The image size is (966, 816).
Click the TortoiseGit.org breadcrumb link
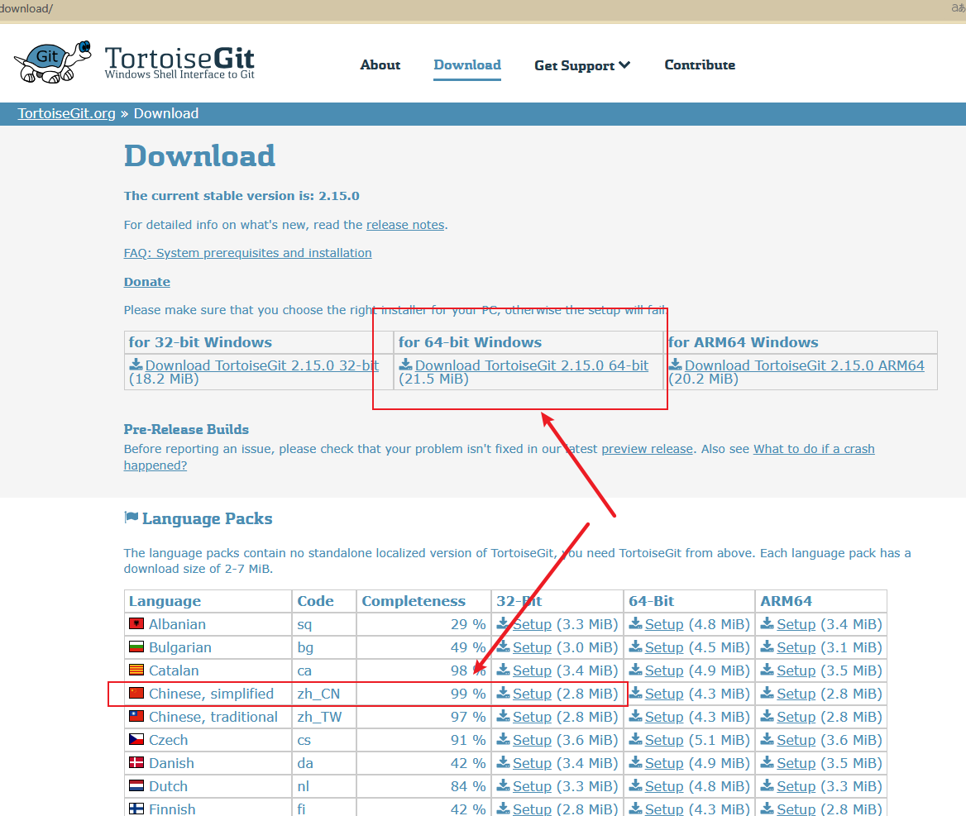[66, 113]
